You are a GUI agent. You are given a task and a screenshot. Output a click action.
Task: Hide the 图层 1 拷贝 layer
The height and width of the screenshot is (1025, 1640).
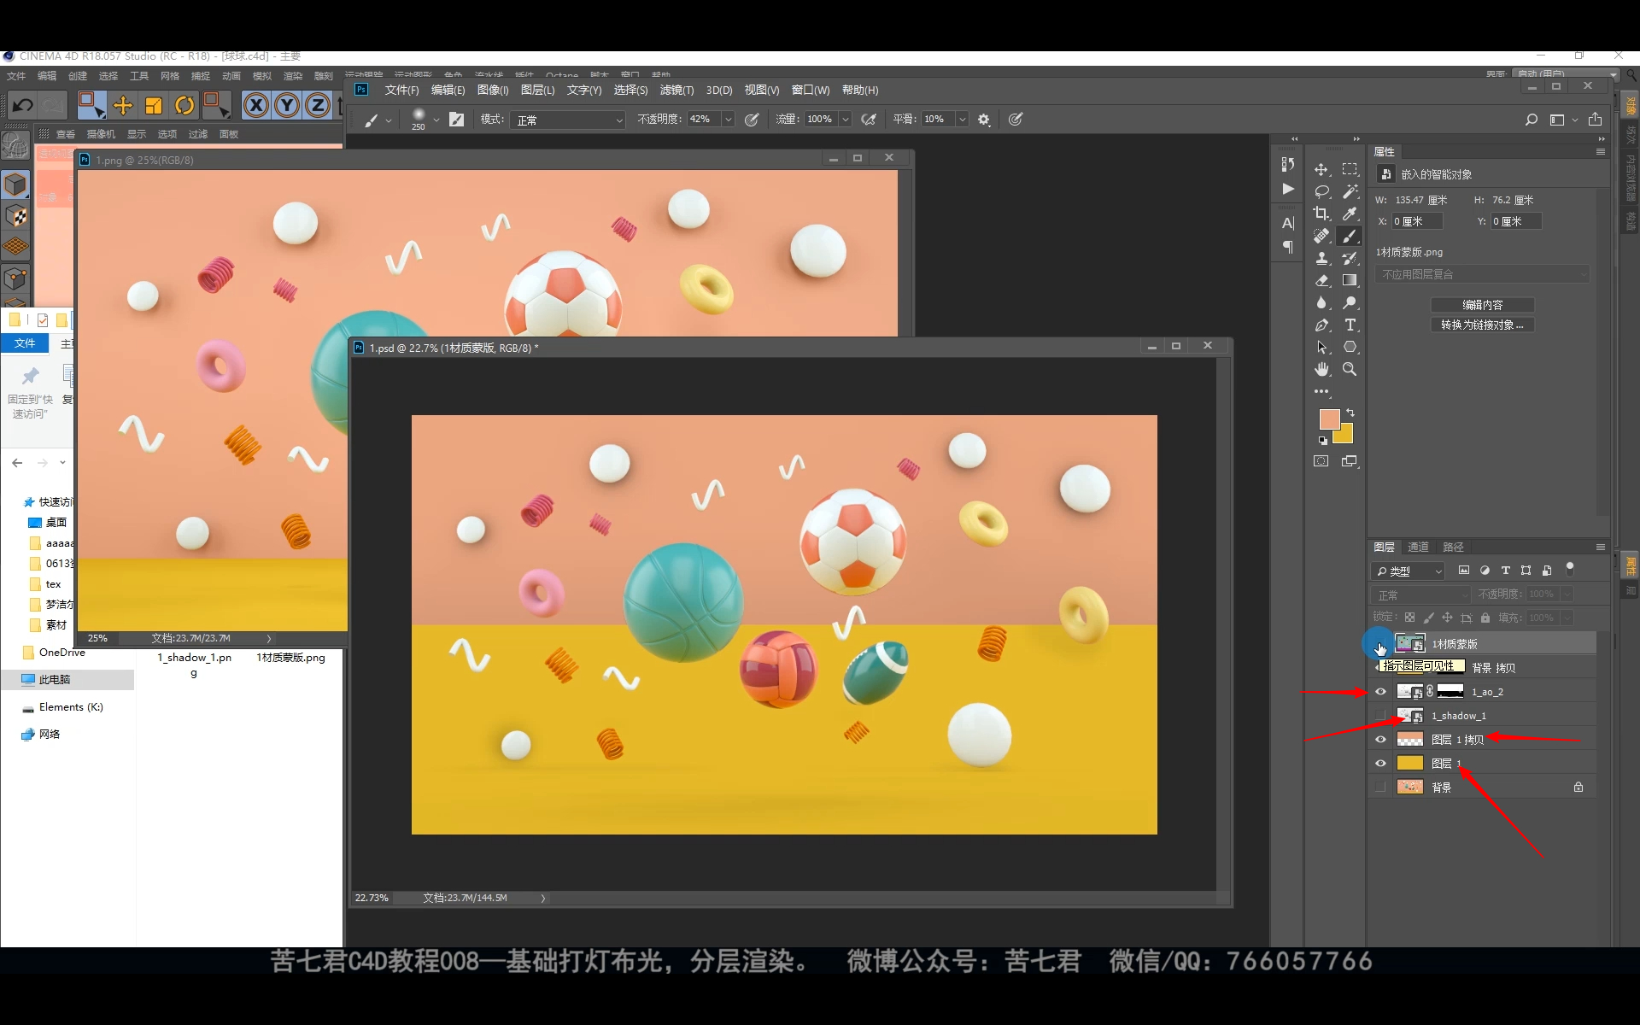click(x=1380, y=740)
